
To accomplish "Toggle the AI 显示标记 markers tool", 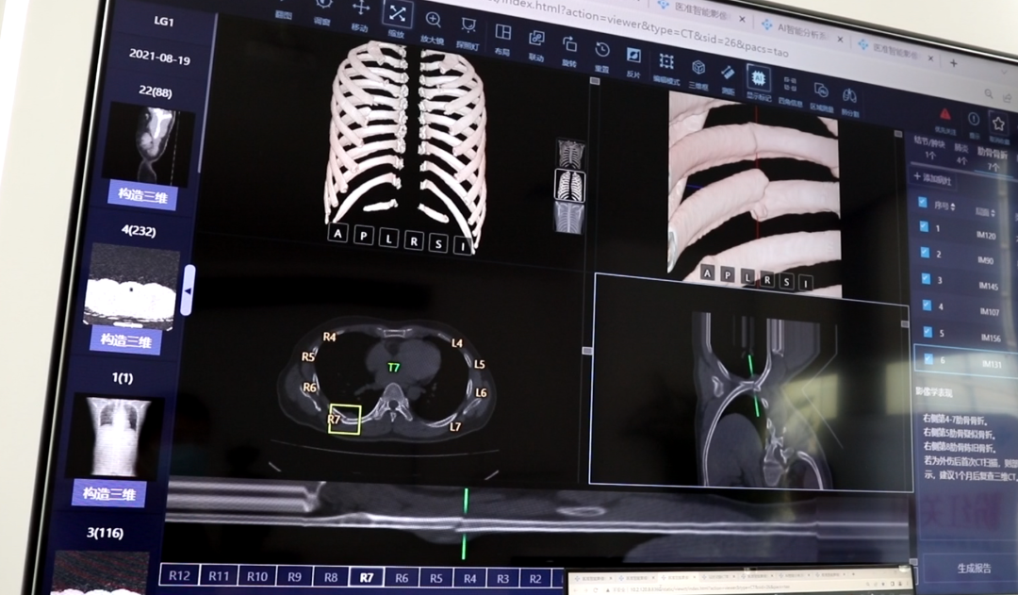I will (x=758, y=83).
